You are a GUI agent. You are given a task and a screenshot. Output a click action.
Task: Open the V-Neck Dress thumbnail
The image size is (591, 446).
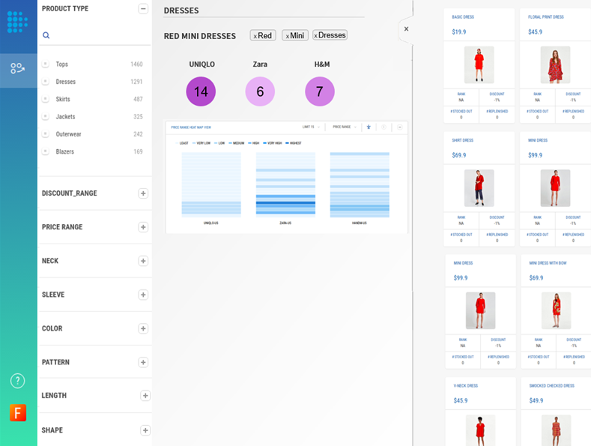[480, 430]
